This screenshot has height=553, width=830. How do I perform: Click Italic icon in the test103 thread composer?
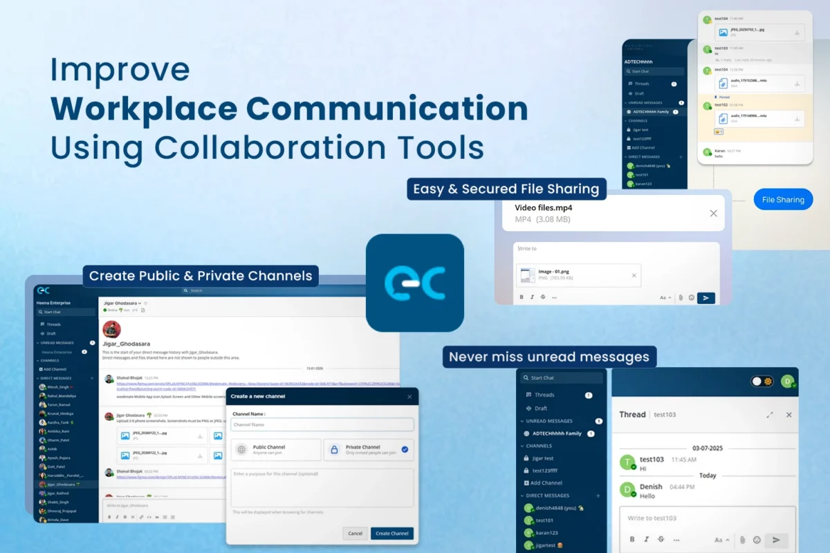647,540
